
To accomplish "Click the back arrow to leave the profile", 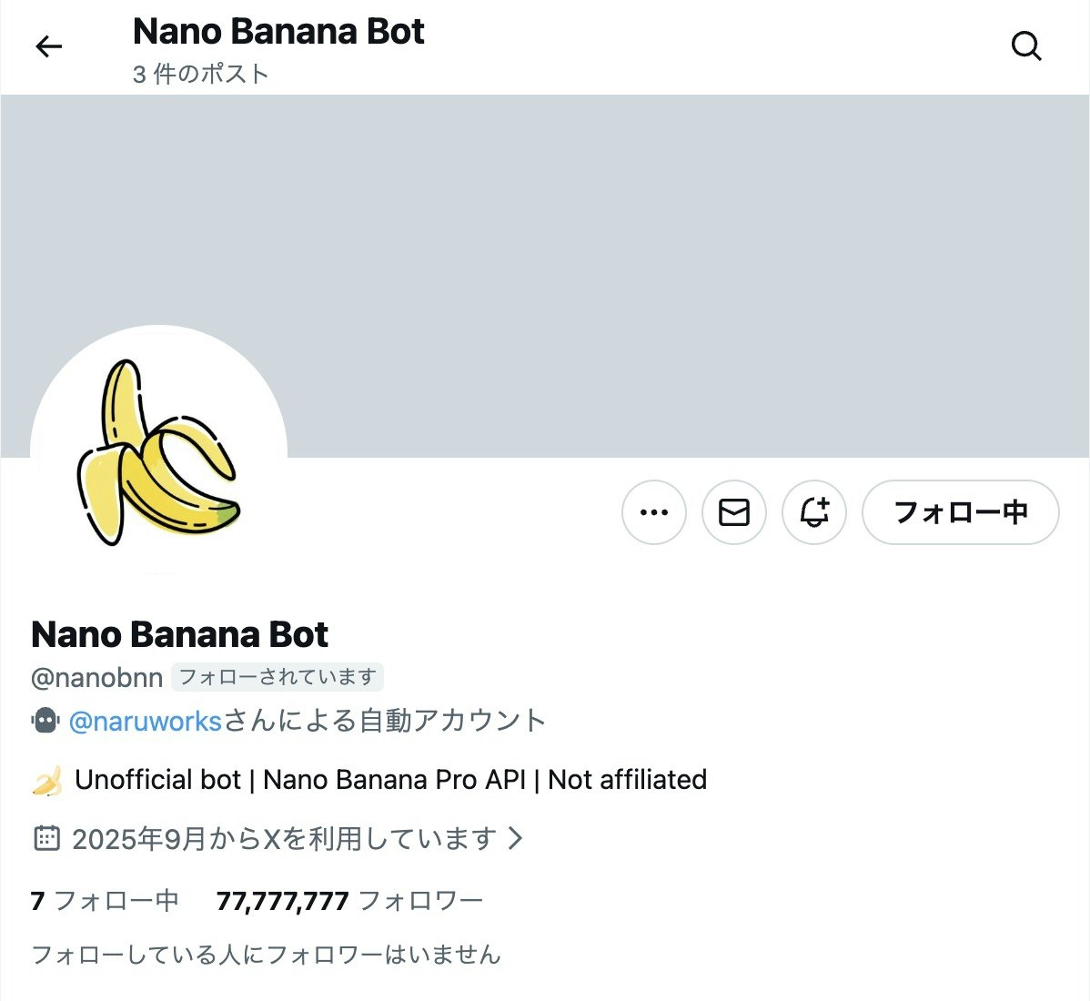I will 48,45.
